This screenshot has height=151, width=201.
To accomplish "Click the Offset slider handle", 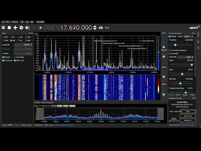I will [x=164, y=95].
